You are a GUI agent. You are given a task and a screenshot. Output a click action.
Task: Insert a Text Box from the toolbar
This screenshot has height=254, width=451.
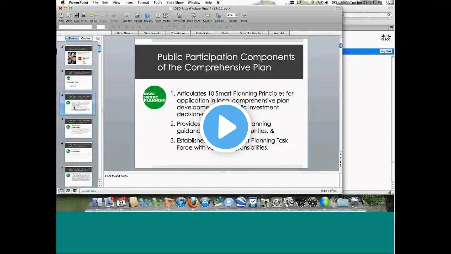point(126,16)
